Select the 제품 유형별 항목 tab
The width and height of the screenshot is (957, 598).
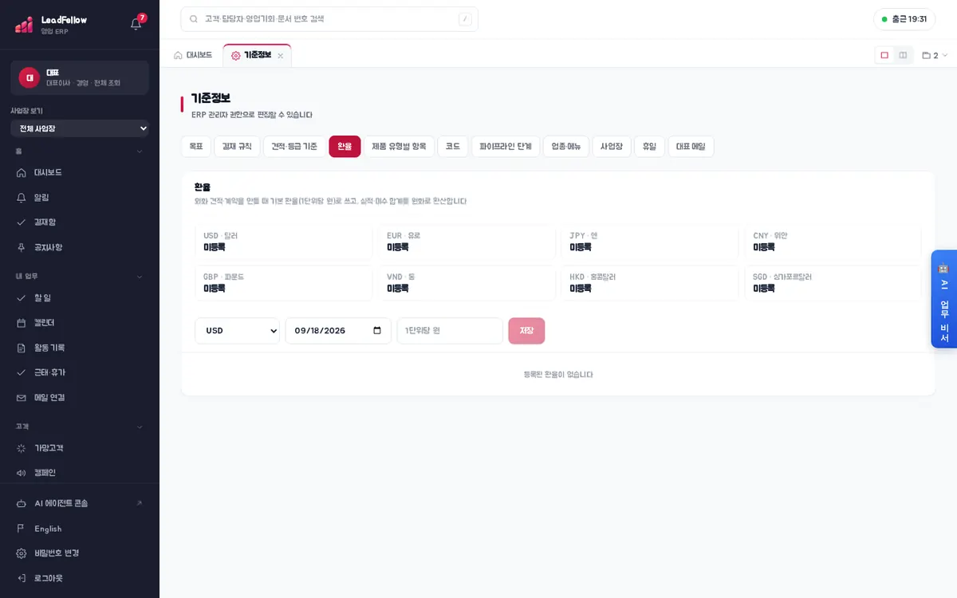[399, 147]
